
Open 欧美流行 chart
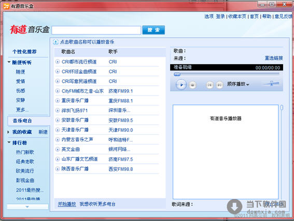[25, 171]
